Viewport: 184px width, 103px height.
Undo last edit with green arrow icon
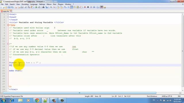tap(36, 7)
